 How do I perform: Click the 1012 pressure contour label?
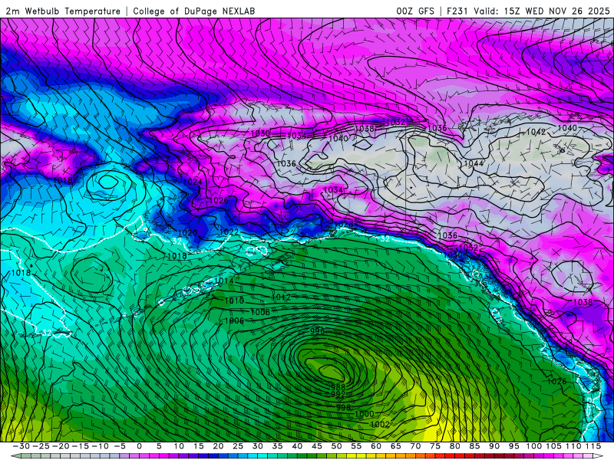coord(281,297)
